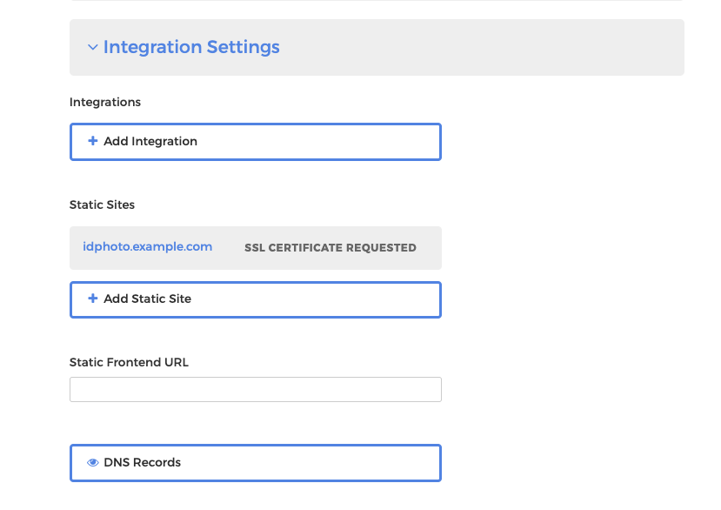The image size is (721, 510).
Task: Click the Static Sites label
Action: tap(102, 205)
